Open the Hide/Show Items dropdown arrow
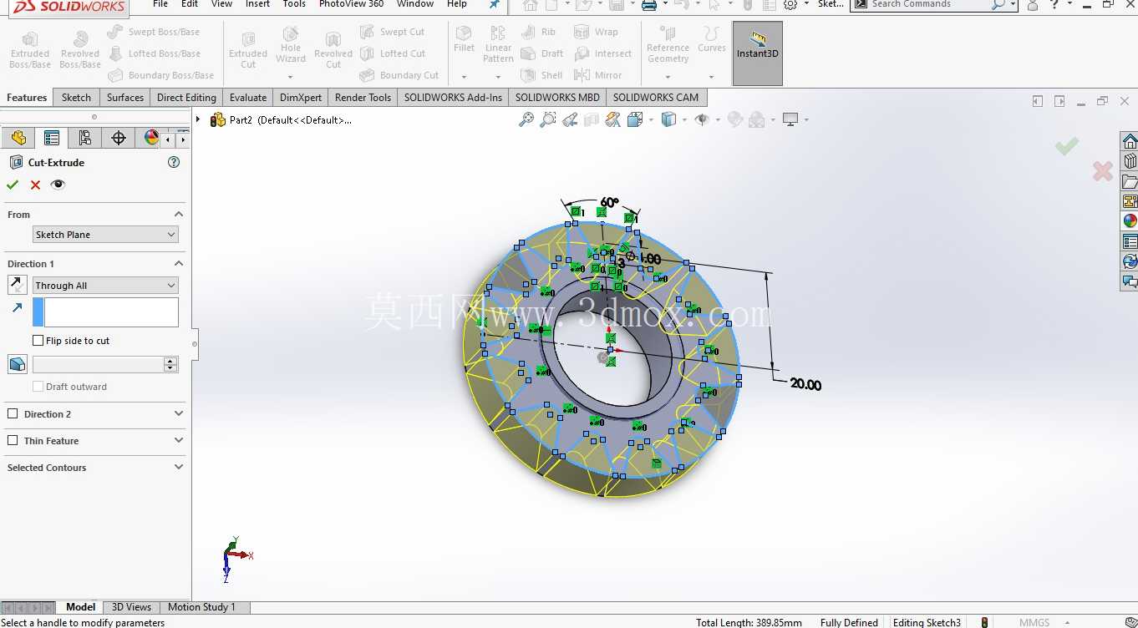The height and width of the screenshot is (628, 1138). (x=716, y=120)
